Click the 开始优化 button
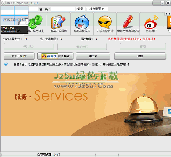 click(29, 47)
